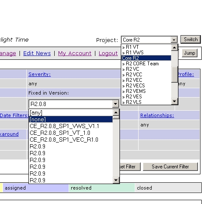
Task: Click version list scroll down arrow
Action: pyautogui.click(x=116, y=180)
